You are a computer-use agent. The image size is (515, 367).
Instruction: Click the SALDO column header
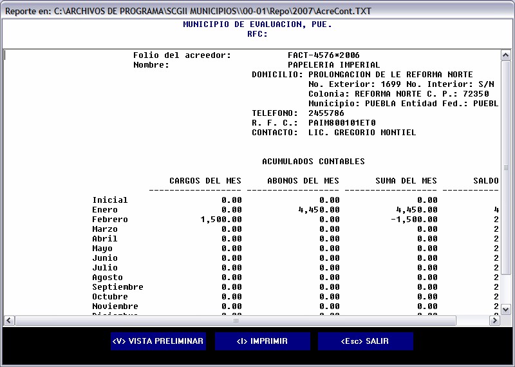tap(486, 181)
